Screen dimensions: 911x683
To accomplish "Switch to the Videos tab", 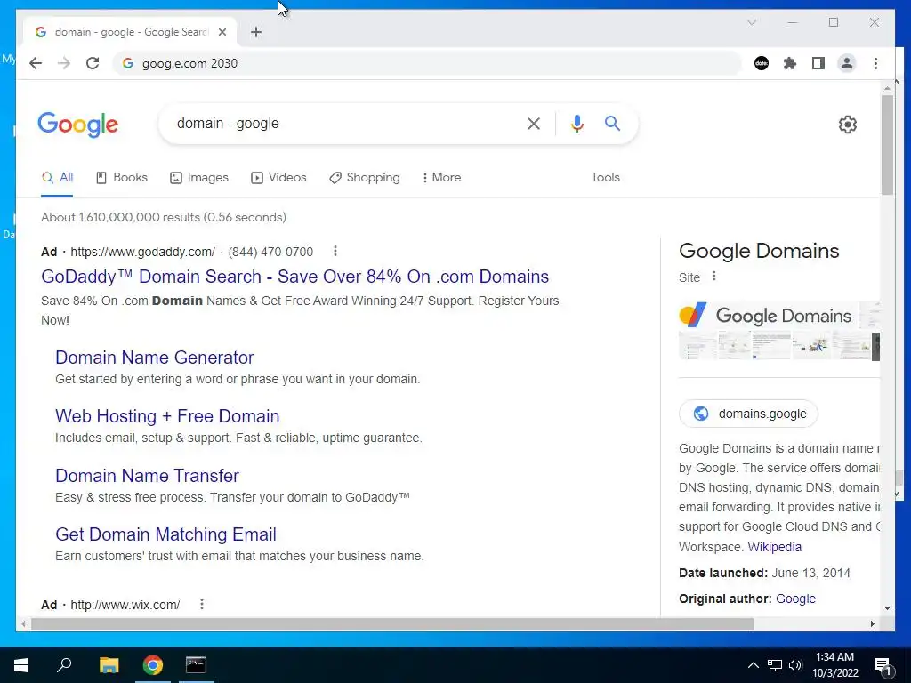I will pos(278,177).
